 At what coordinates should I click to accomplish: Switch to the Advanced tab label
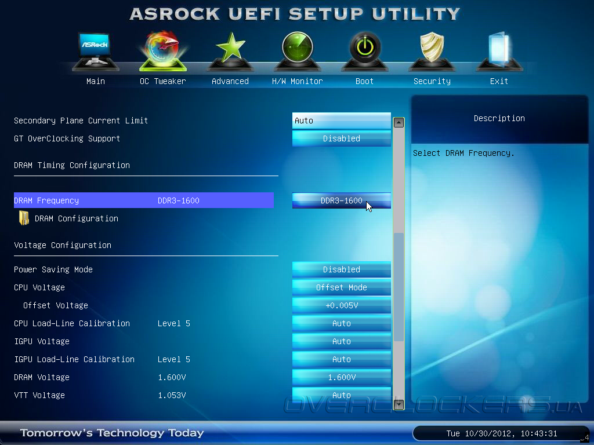230,81
